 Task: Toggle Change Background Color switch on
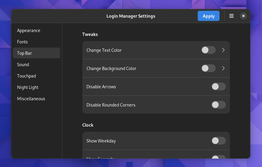(x=208, y=69)
